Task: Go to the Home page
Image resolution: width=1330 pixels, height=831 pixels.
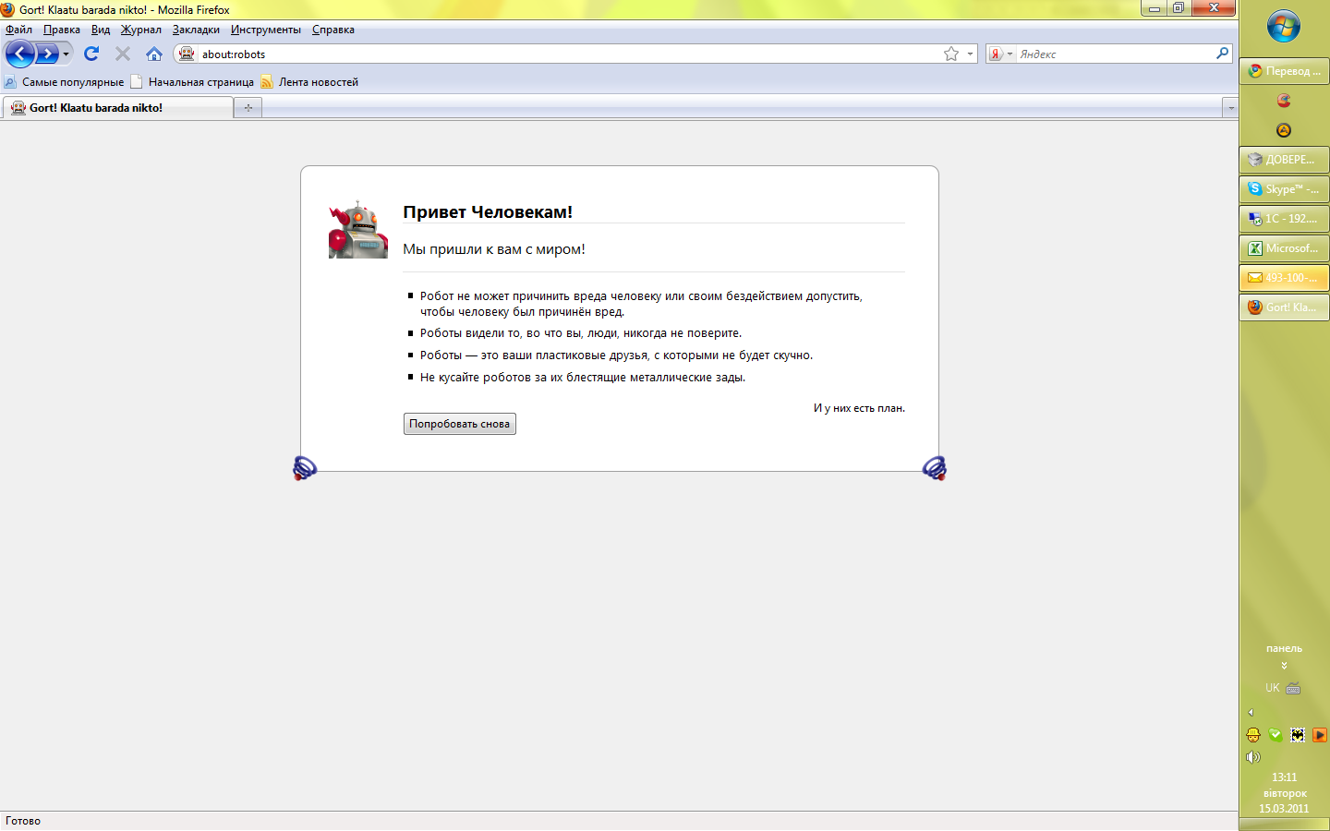Action: [154, 54]
